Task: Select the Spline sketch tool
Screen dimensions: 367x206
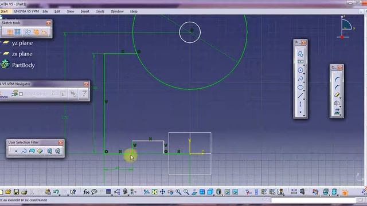Action: point(300,79)
